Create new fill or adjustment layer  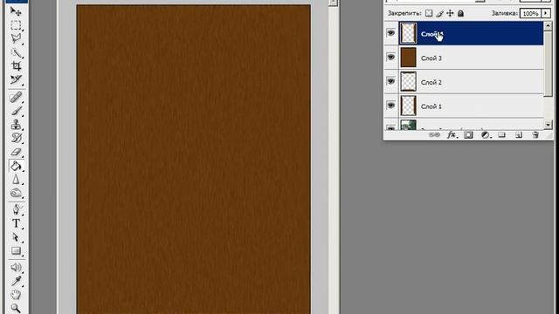coord(486,135)
